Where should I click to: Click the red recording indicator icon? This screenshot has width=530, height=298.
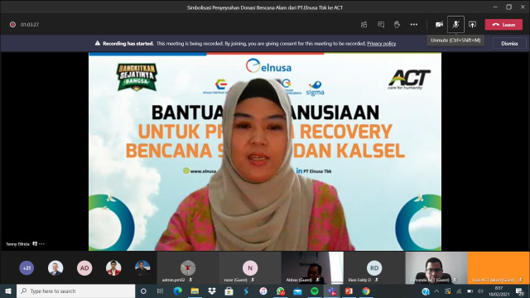click(x=13, y=25)
